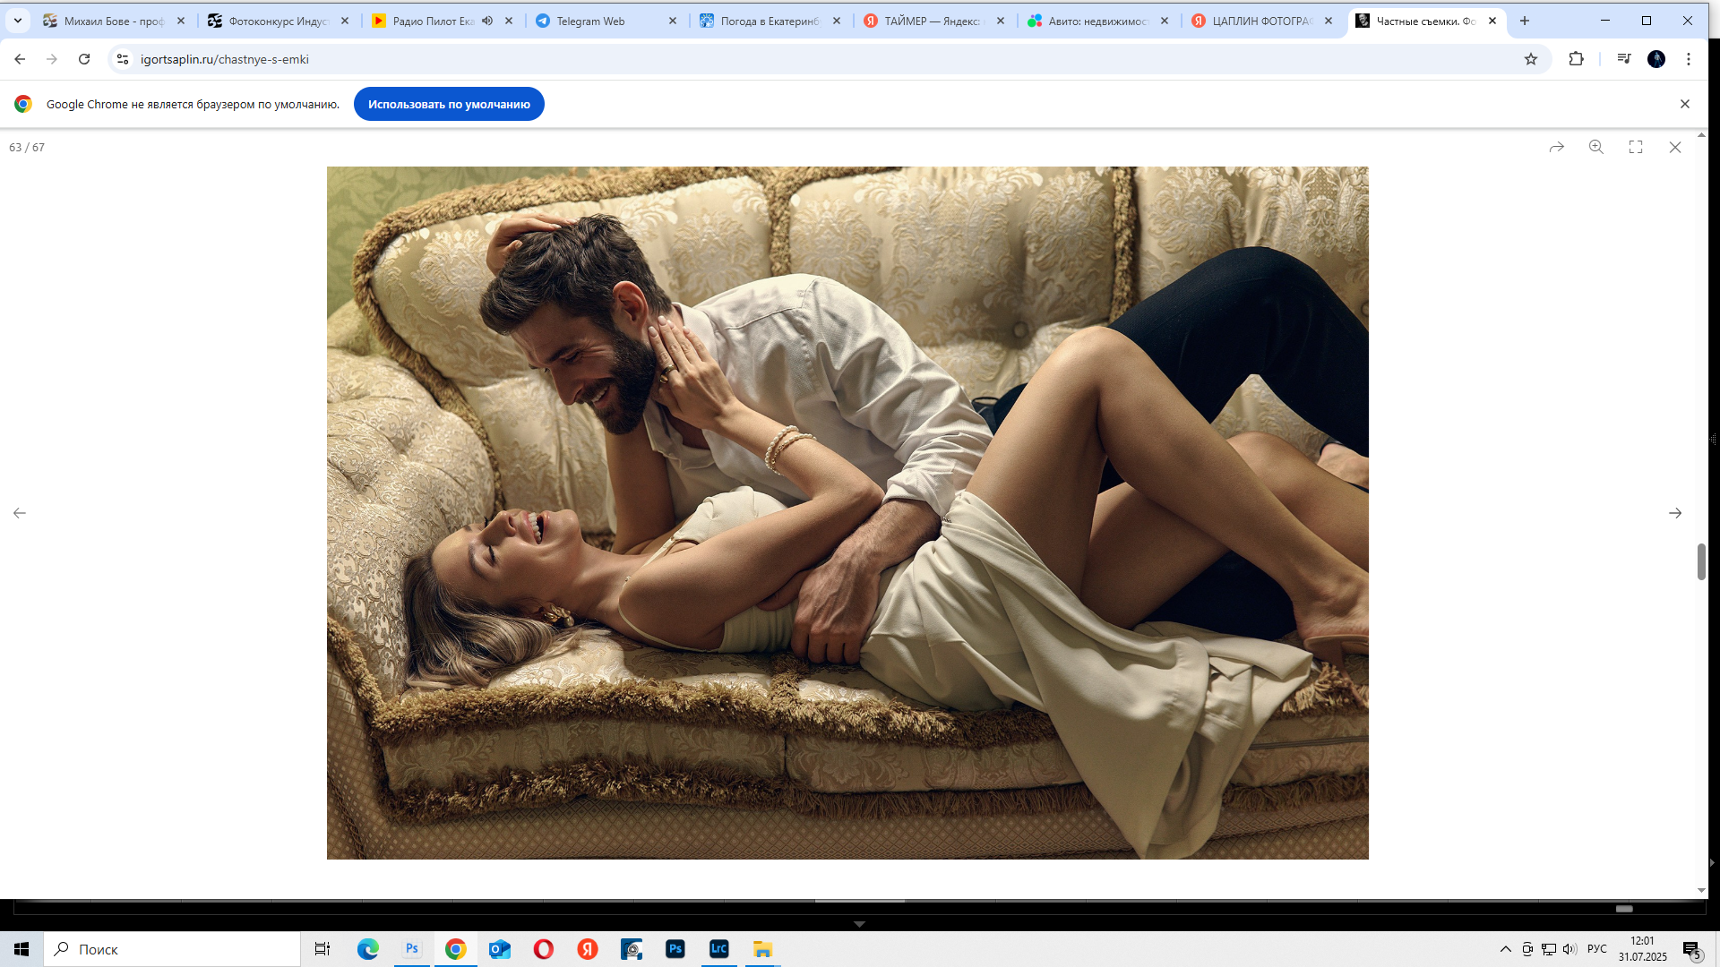This screenshot has height=967, width=1720.
Task: Switch to the ТАЙМЕР — Яндекс tab
Action: pos(932,21)
